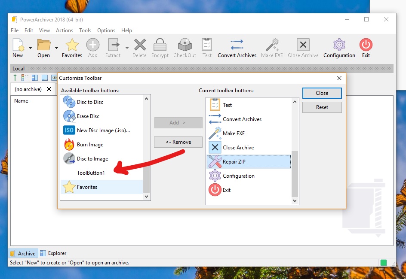Click the Name column header
The width and height of the screenshot is (406, 279).
click(x=21, y=101)
